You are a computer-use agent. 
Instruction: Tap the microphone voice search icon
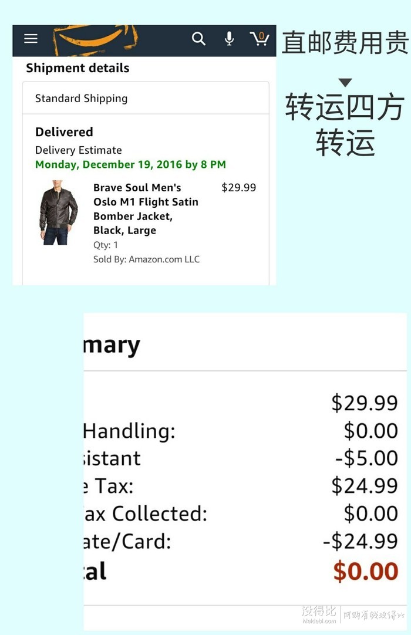coord(230,39)
